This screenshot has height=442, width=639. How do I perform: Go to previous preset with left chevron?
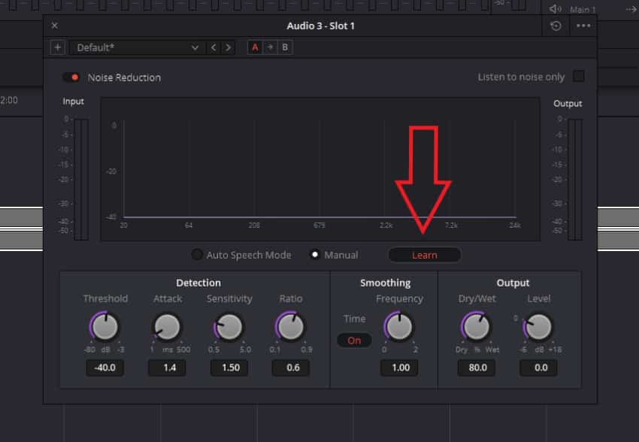click(x=214, y=47)
